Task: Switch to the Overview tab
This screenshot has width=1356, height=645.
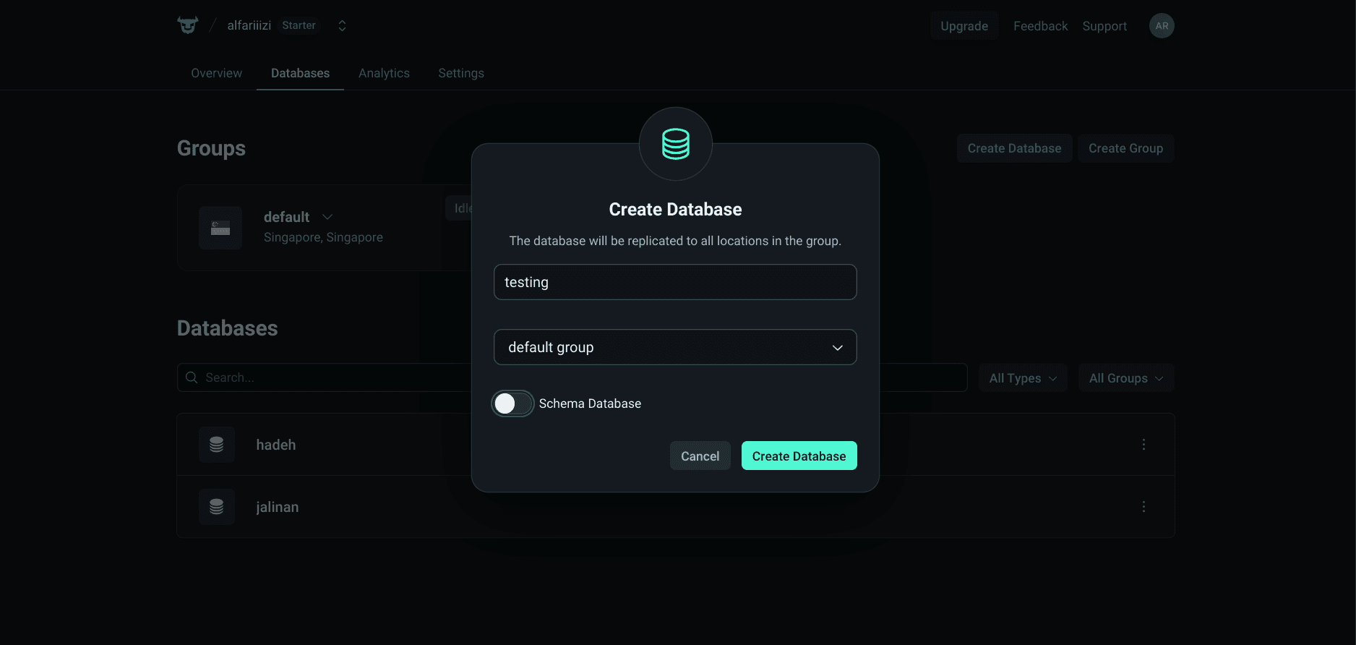Action: pos(216,73)
